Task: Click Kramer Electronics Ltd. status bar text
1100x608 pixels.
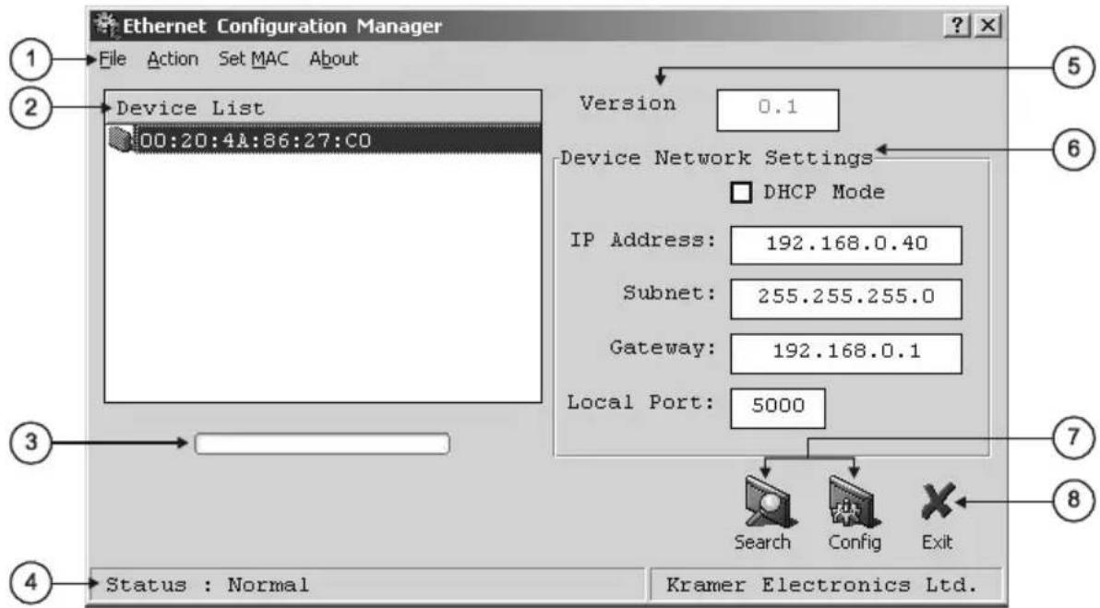Action: coord(821,585)
